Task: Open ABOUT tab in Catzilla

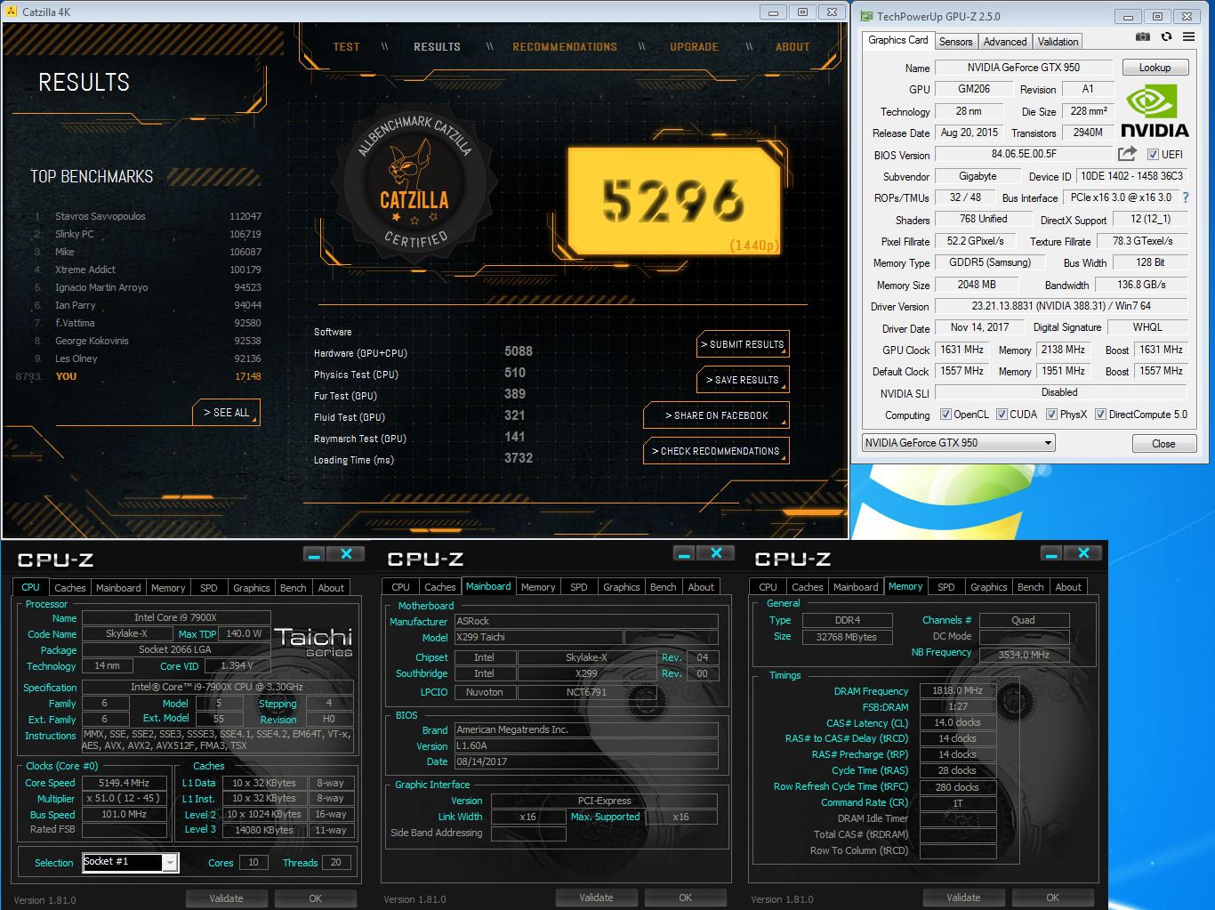Action: coord(793,47)
